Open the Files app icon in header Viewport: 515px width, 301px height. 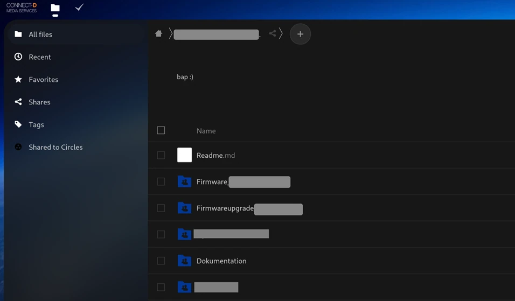click(x=55, y=8)
